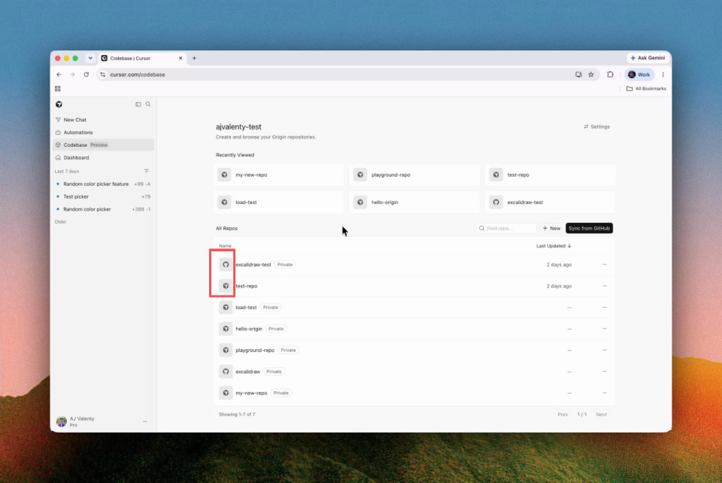Open Random color picker feature chat
Image resolution: width=722 pixels, height=483 pixels.
coord(103,184)
